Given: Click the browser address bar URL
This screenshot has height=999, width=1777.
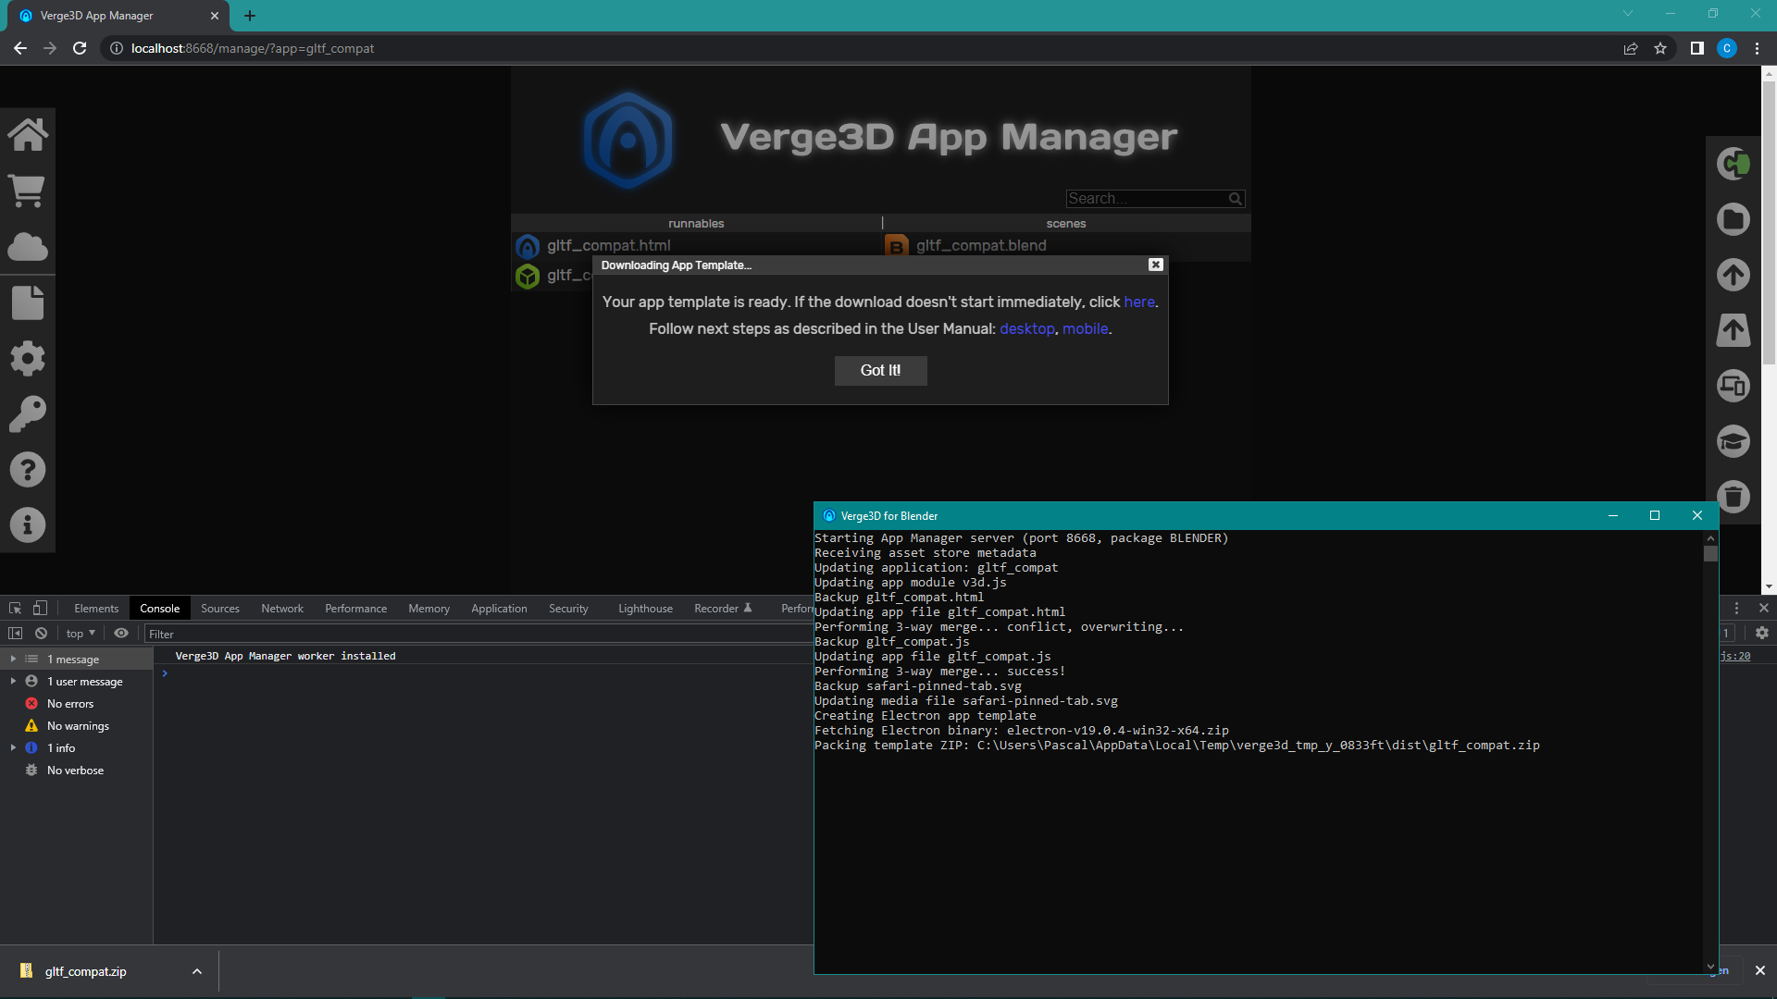Looking at the screenshot, I should 253,48.
